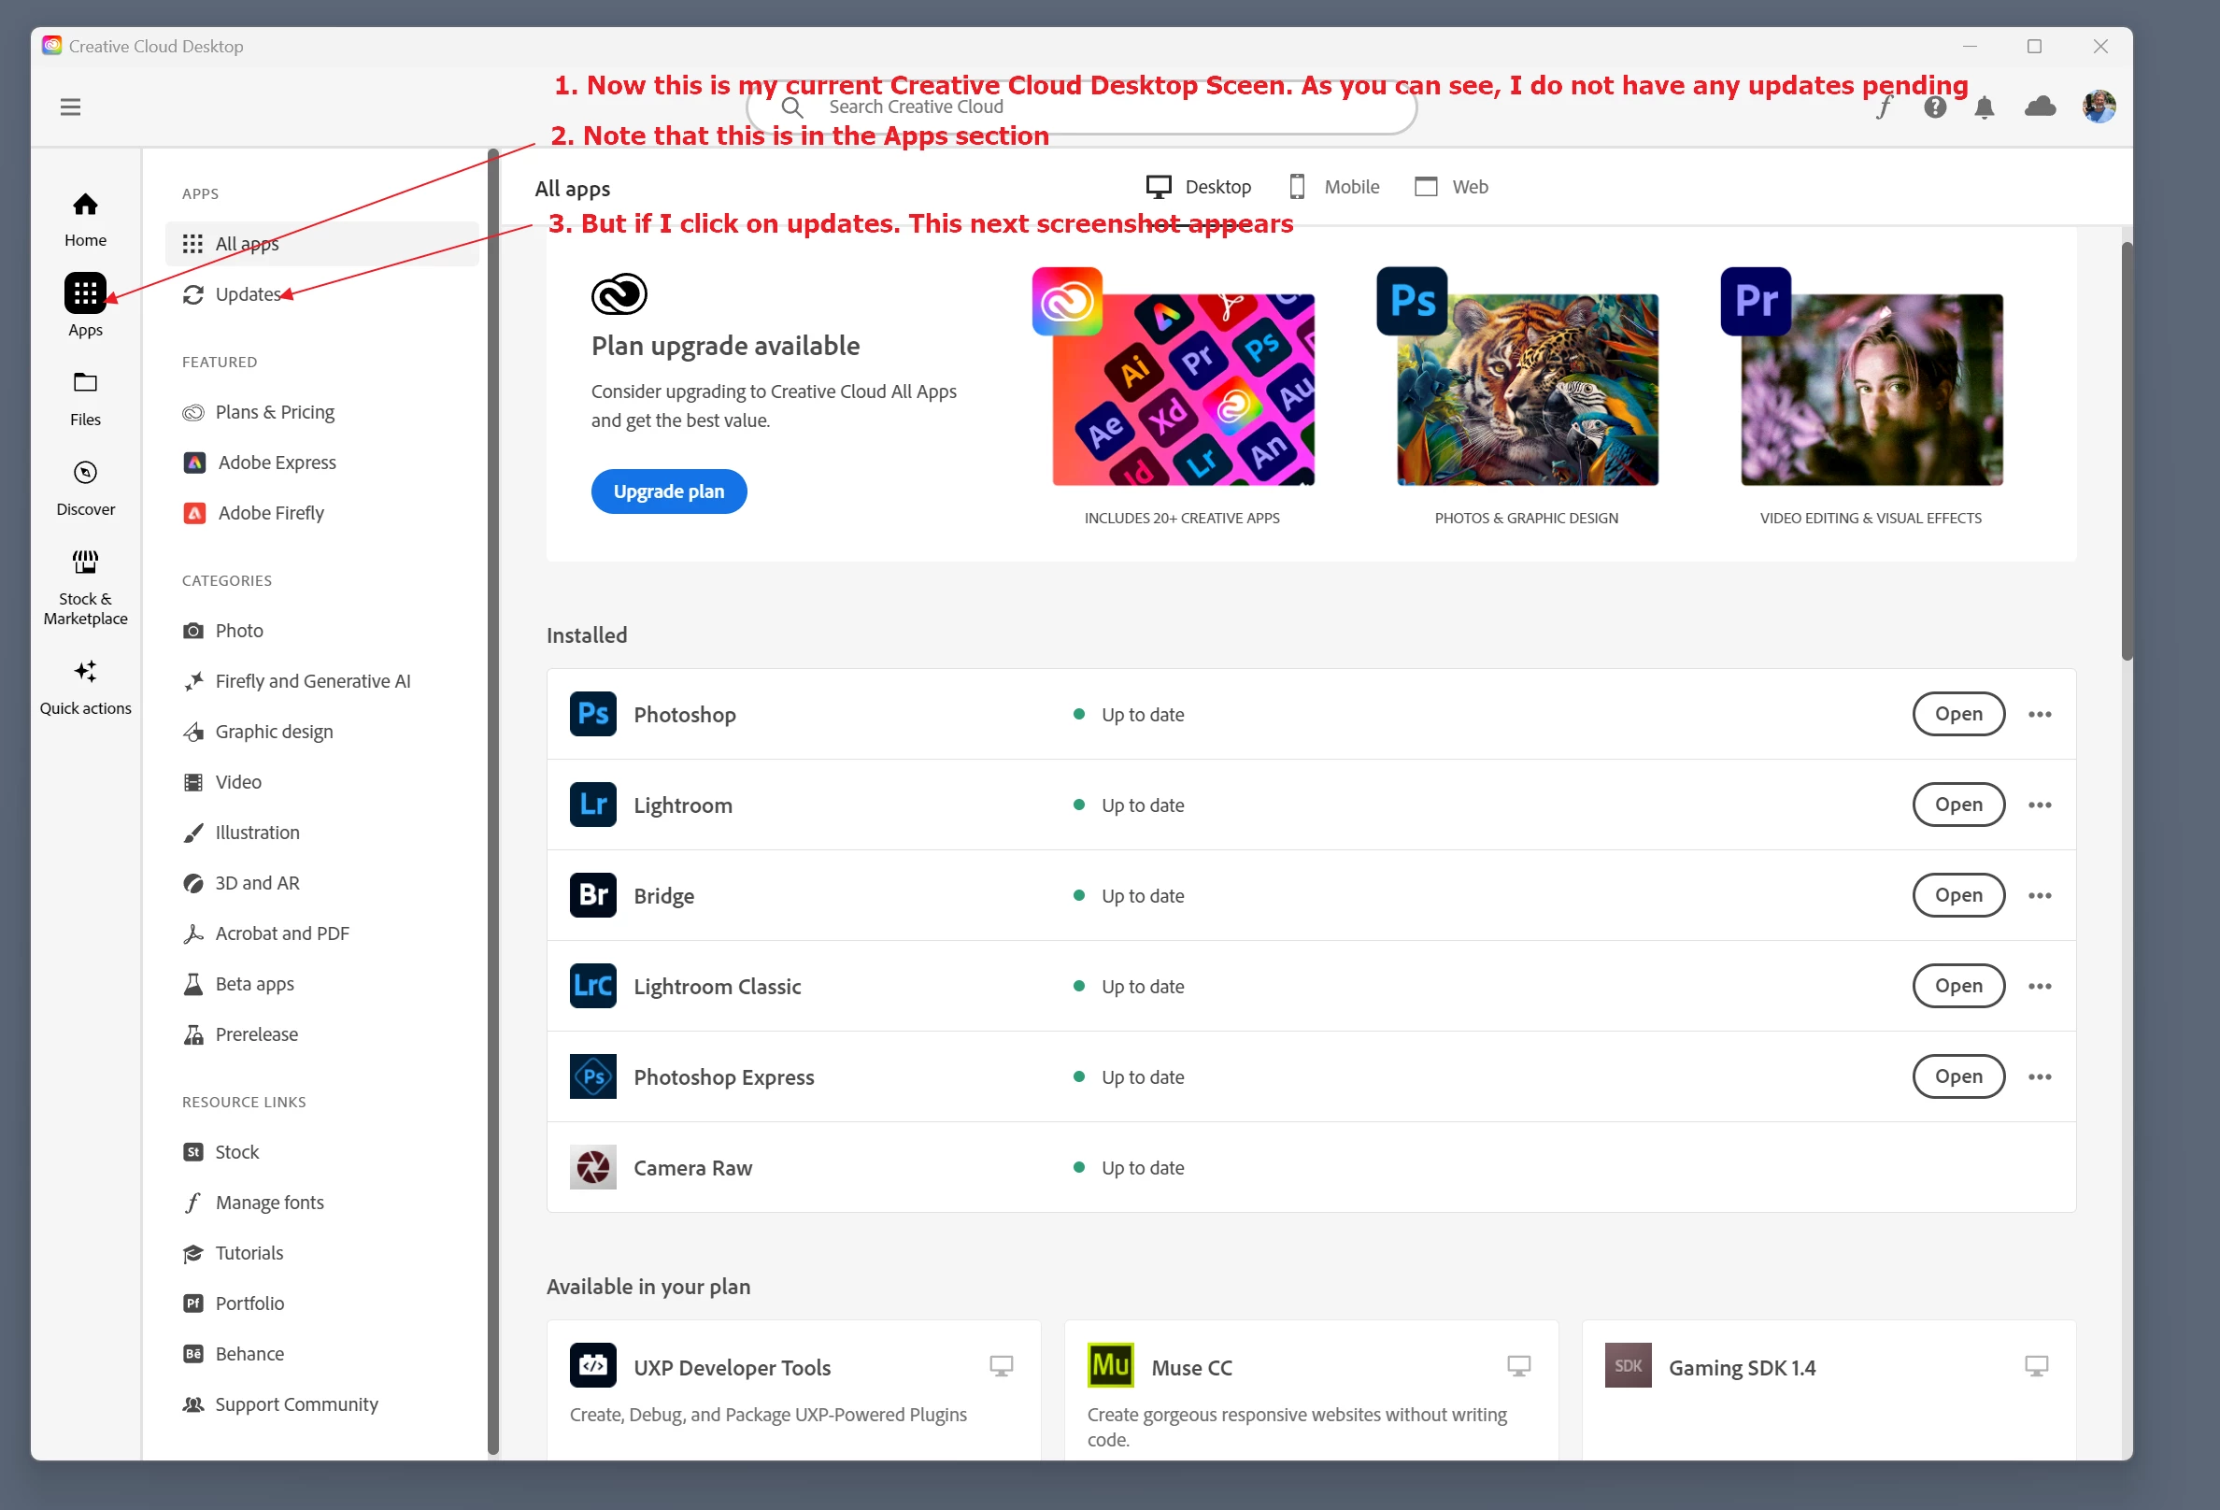Expand Bridge more options menu
The height and width of the screenshot is (1510, 2220).
(2040, 895)
